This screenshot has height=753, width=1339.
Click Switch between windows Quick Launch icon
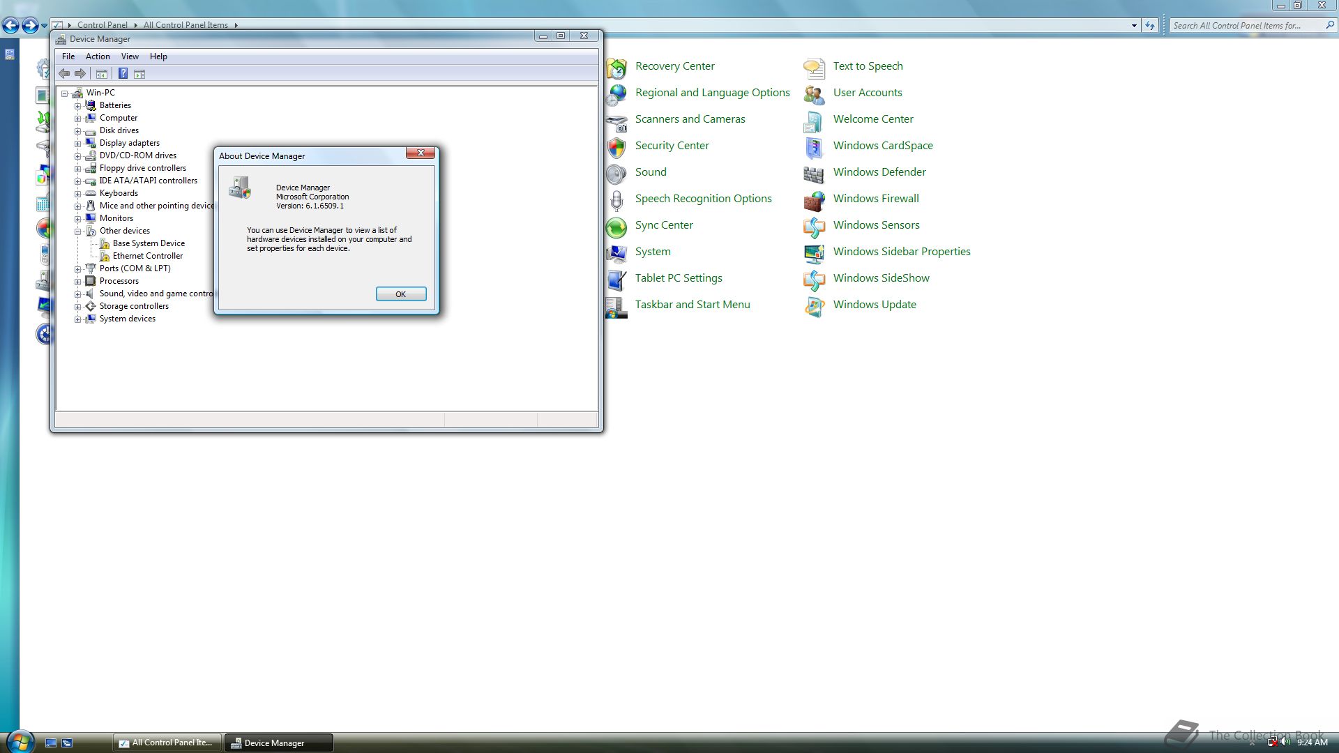[x=67, y=743]
